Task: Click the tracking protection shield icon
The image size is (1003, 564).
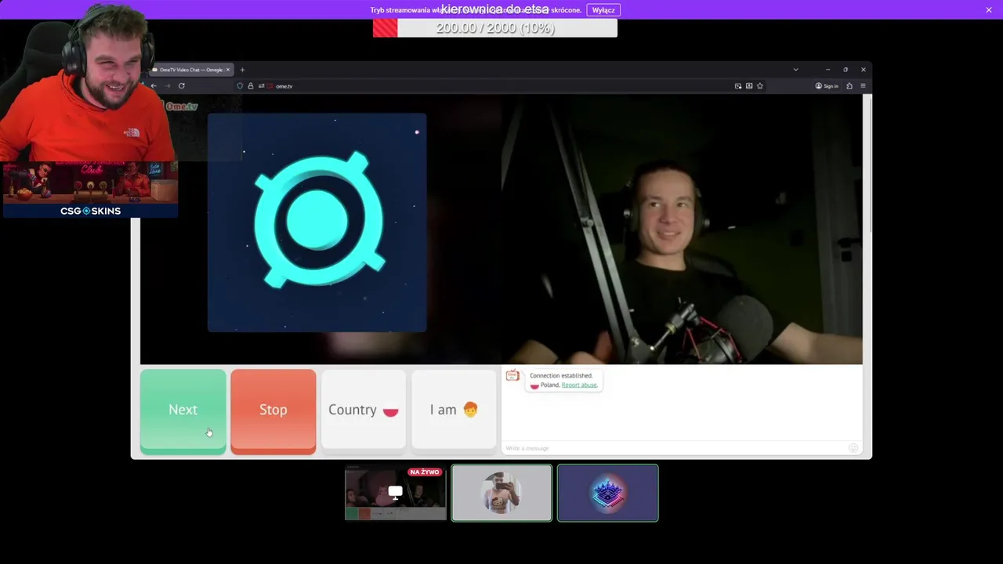Action: (x=240, y=86)
